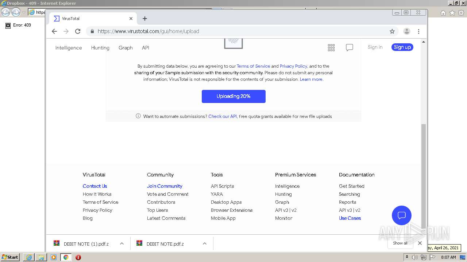467x262 pixels.
Task: Open API menu item
Action: point(146,48)
